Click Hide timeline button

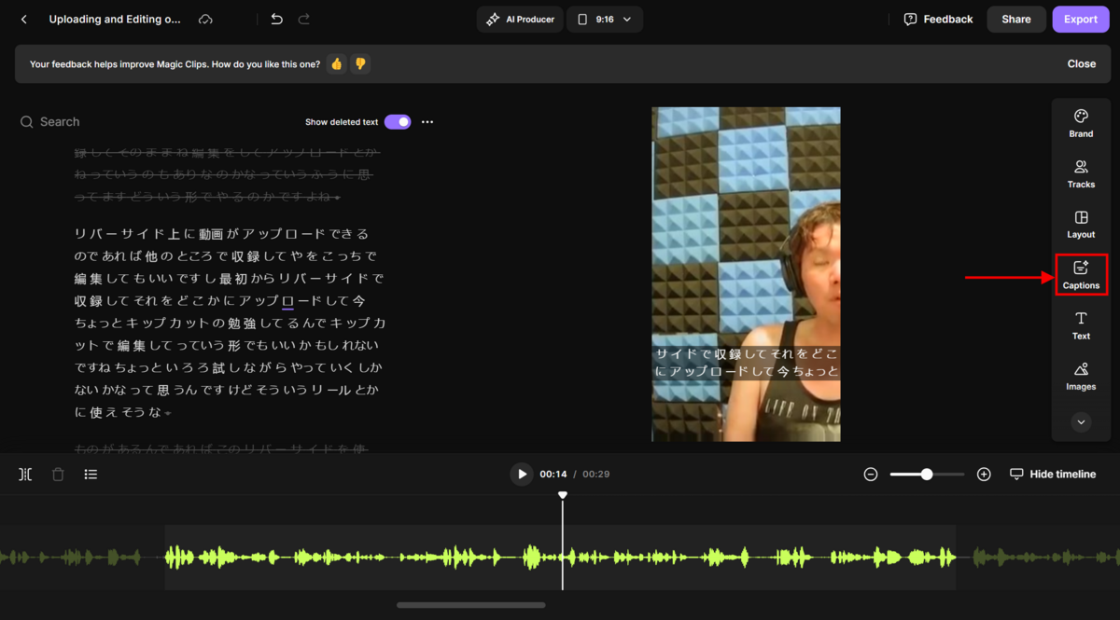1053,475
